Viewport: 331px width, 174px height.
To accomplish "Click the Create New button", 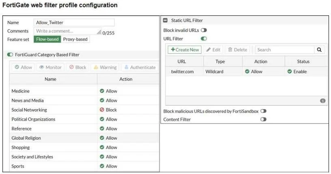I will point(185,50).
